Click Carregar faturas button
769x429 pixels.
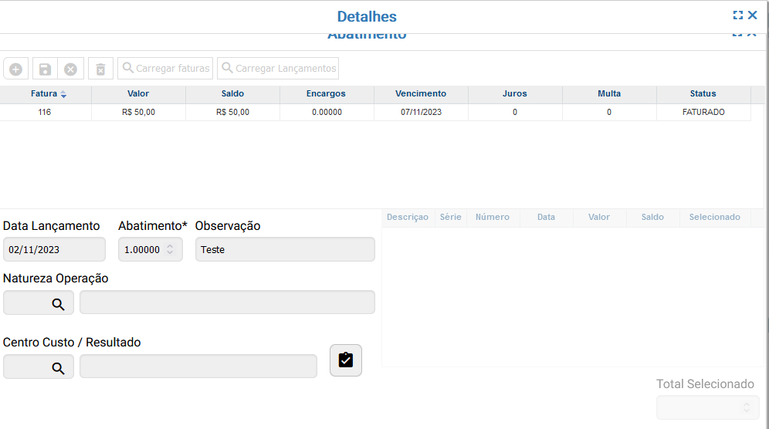[x=164, y=69]
